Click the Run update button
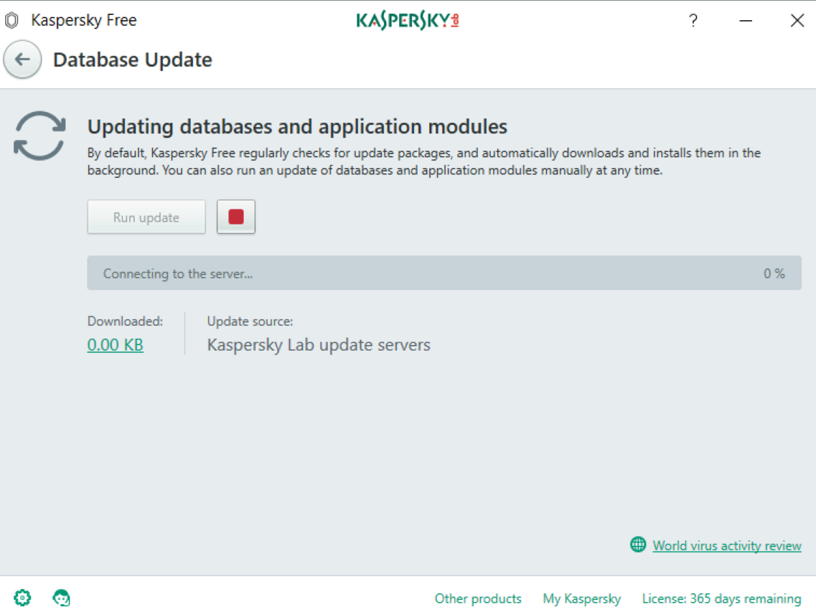The height and width of the screenshot is (612, 816). tap(146, 217)
